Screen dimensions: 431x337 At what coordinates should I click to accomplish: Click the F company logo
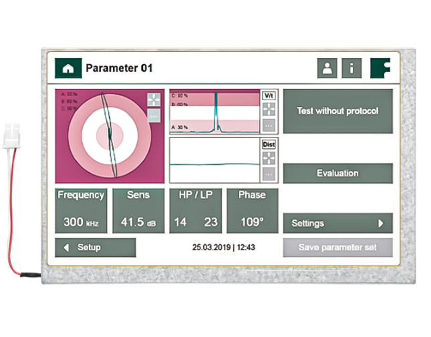[x=380, y=68]
